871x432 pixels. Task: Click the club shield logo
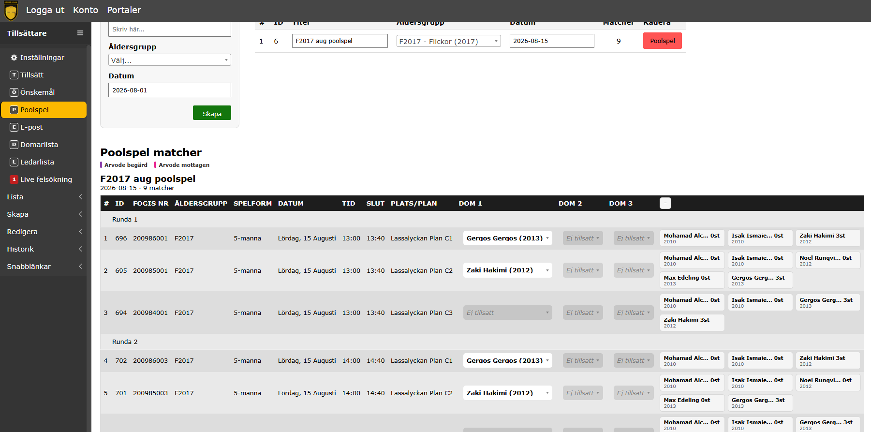(11, 11)
